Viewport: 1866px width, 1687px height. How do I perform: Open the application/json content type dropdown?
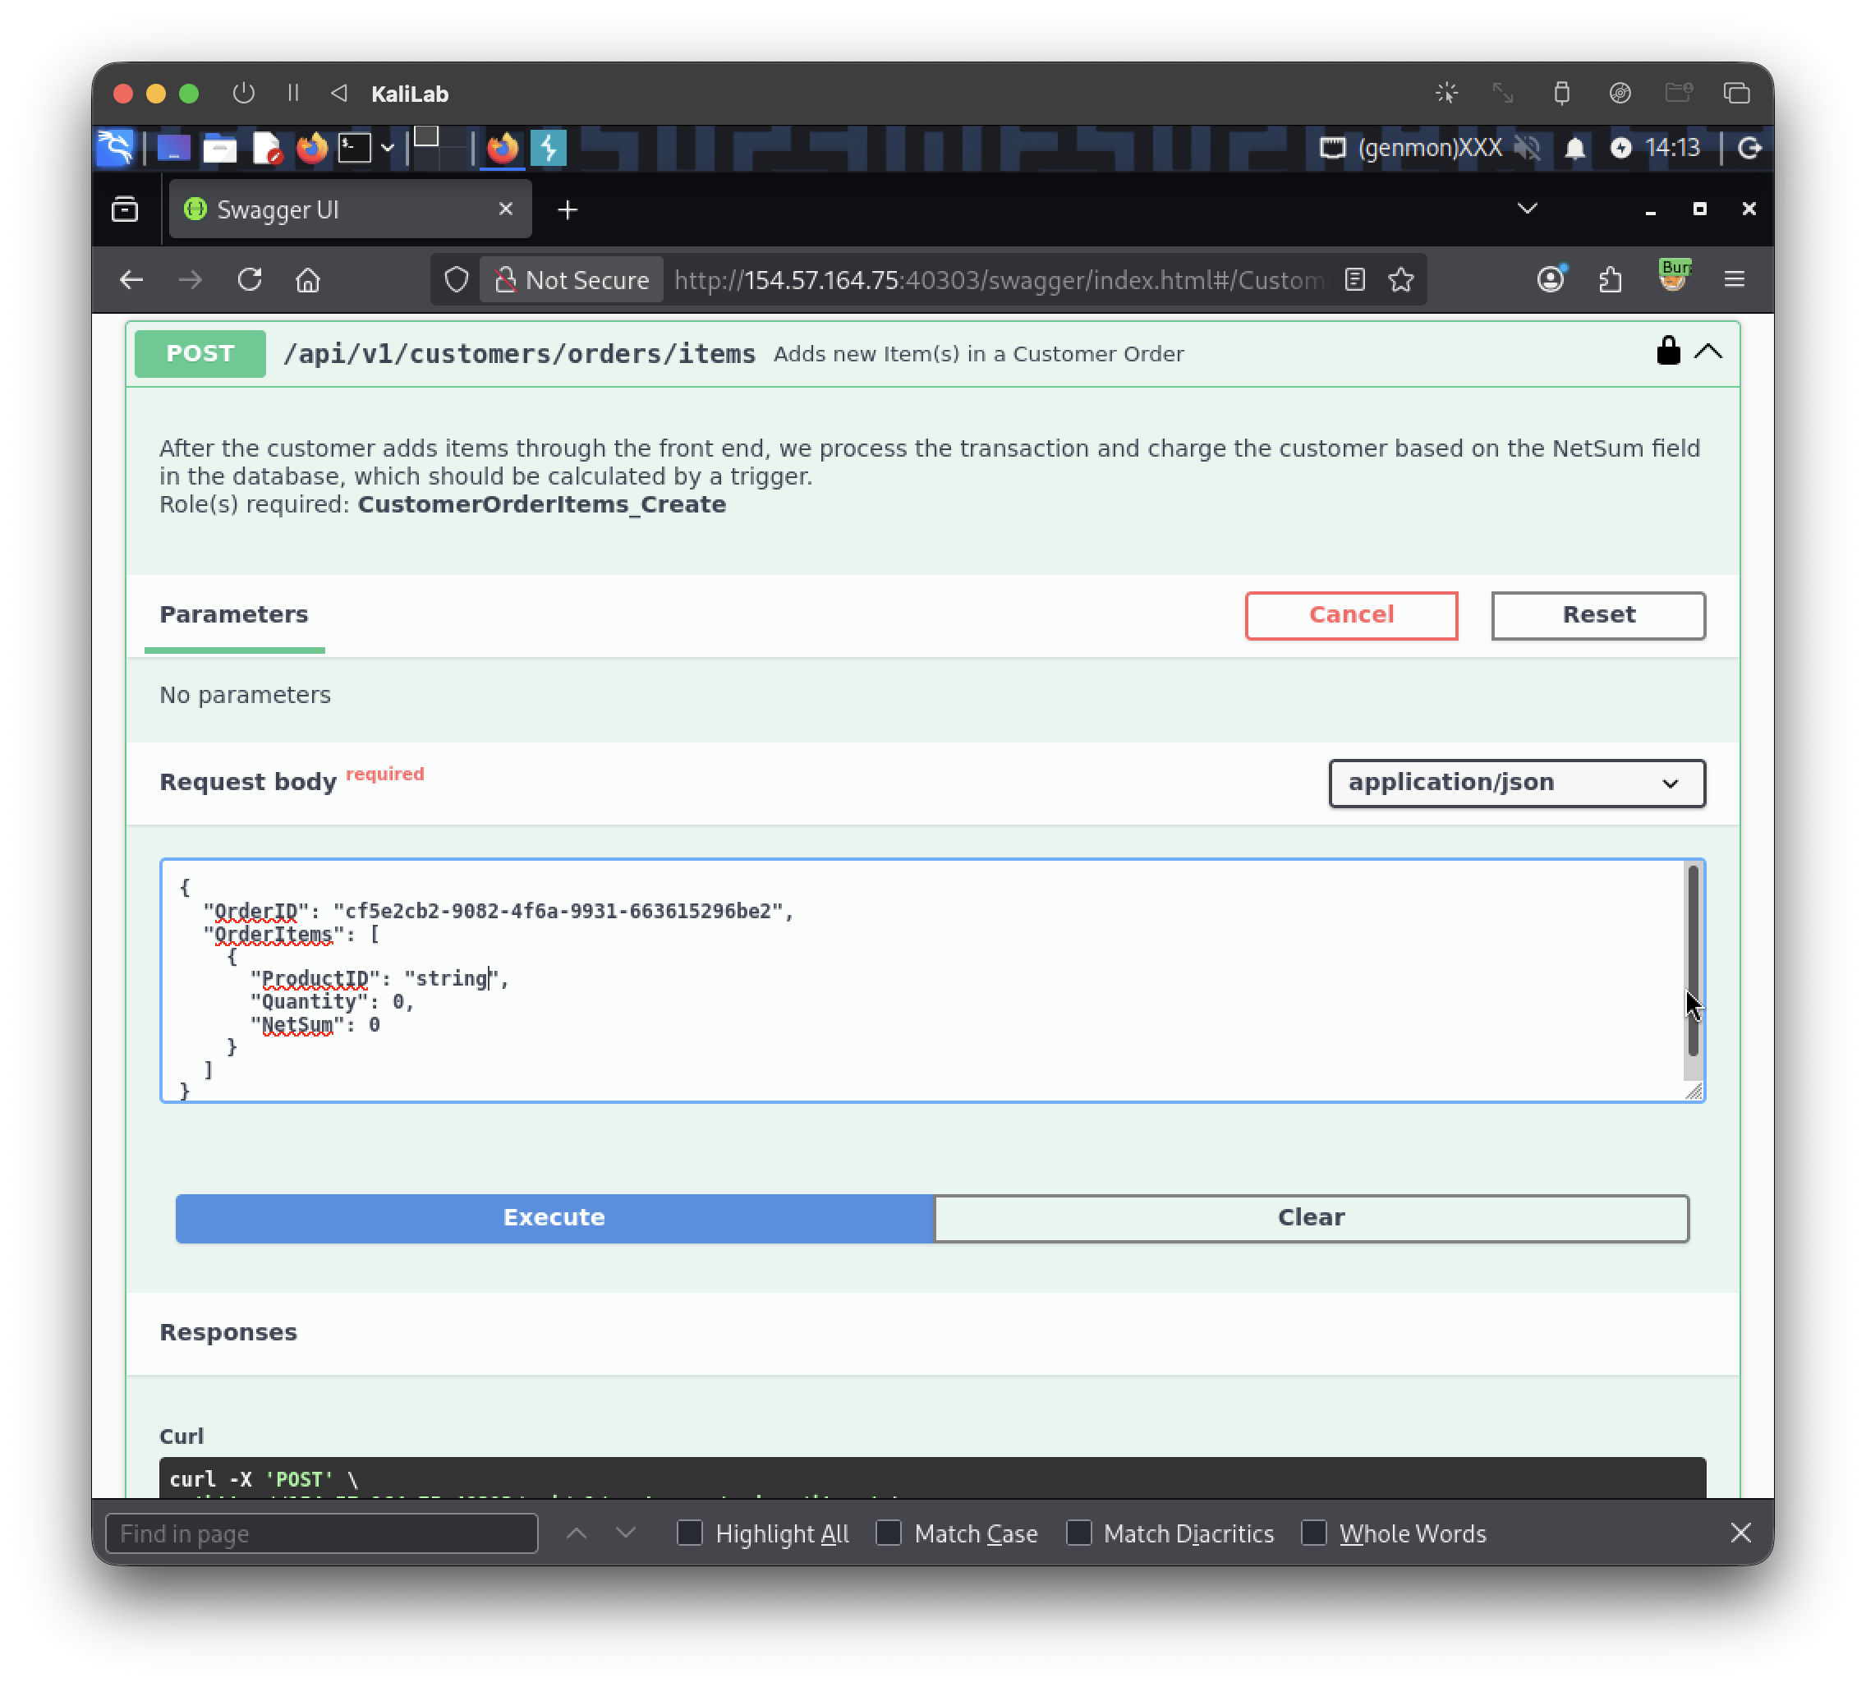pos(1517,783)
